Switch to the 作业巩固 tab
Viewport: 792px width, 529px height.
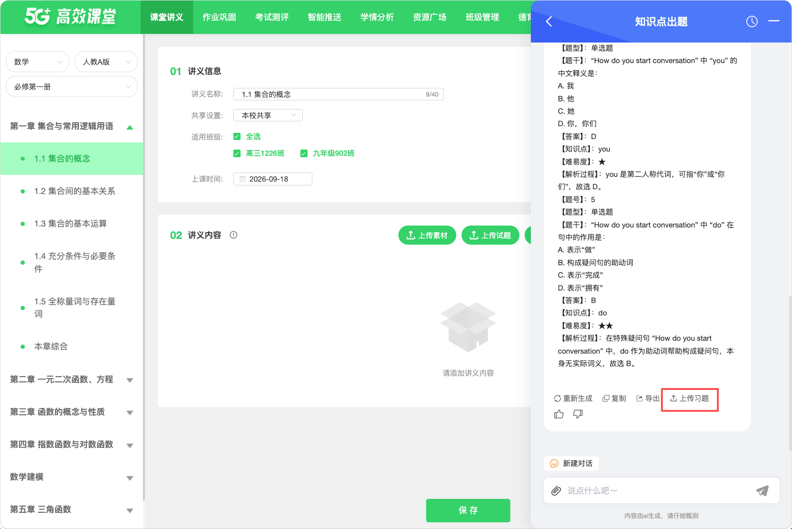220,17
